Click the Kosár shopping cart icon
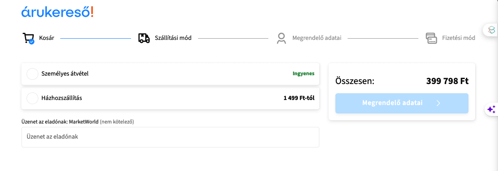 pos(28,38)
